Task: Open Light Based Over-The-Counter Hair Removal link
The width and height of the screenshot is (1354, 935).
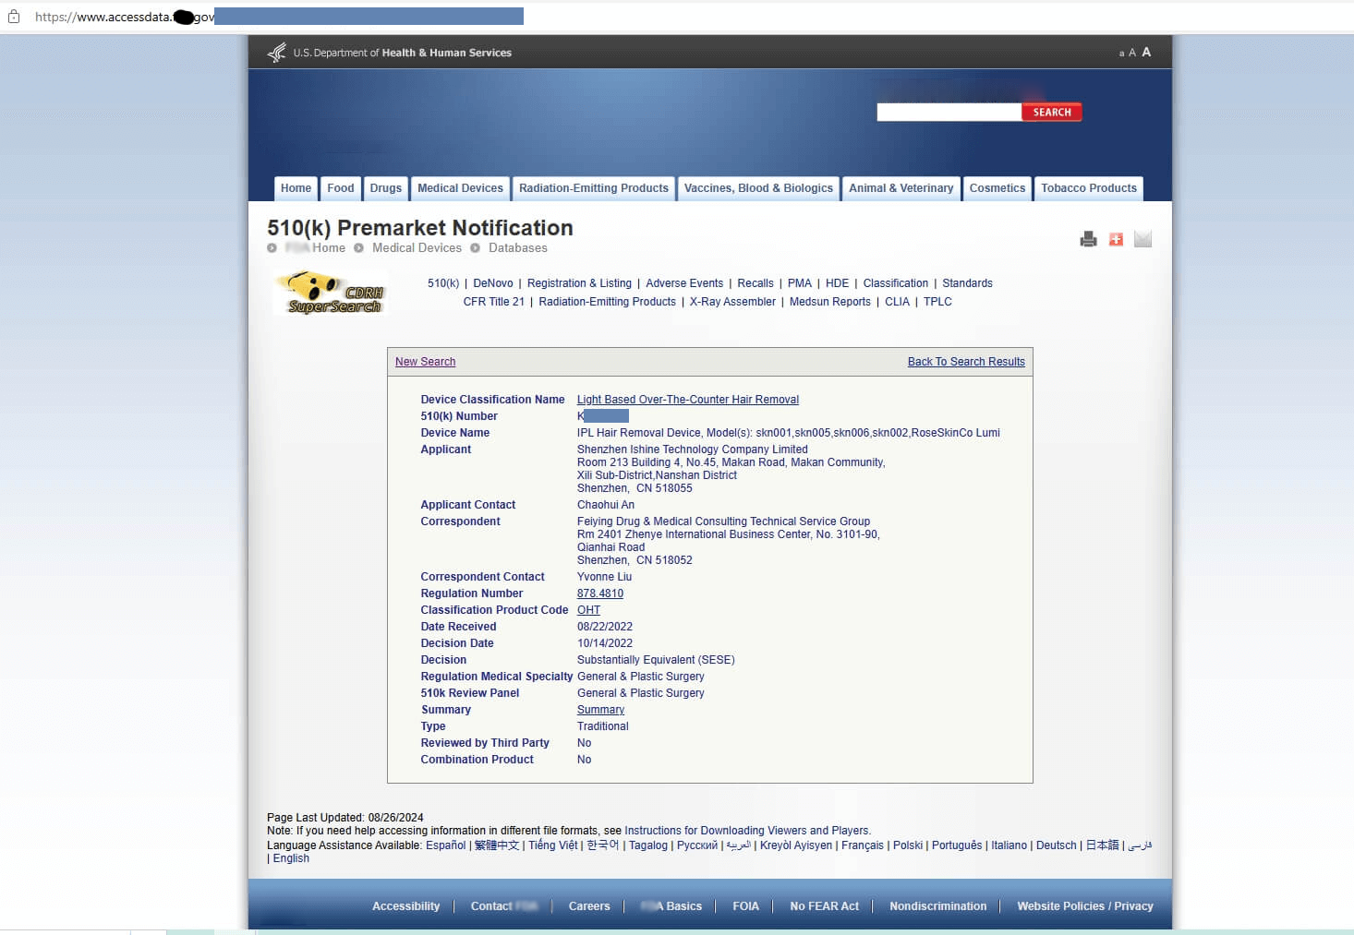Action: click(x=688, y=400)
